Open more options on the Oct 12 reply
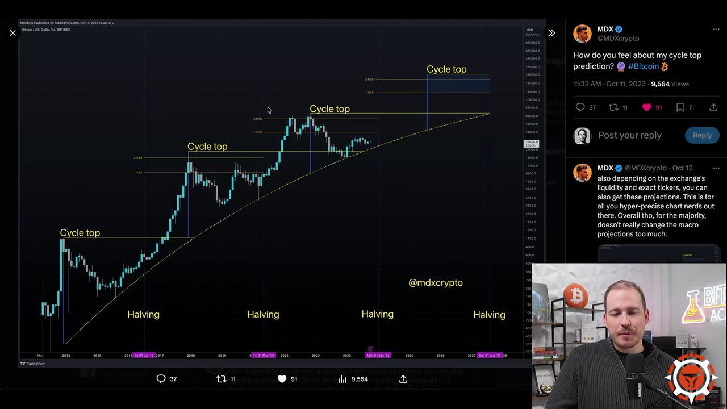Image resolution: width=727 pixels, height=409 pixels. coord(716,169)
